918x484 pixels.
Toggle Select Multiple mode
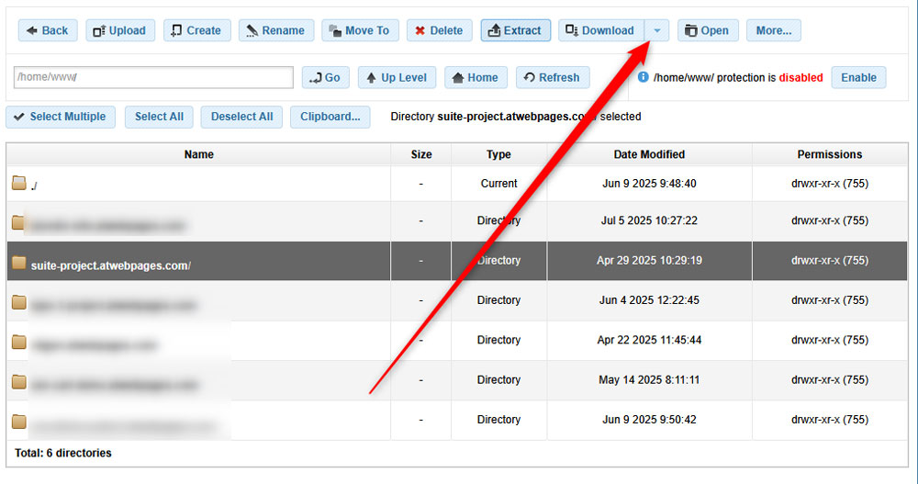tap(60, 117)
